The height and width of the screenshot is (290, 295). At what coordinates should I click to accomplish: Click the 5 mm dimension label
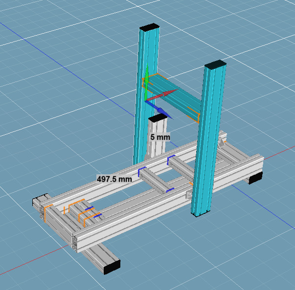[160, 137]
